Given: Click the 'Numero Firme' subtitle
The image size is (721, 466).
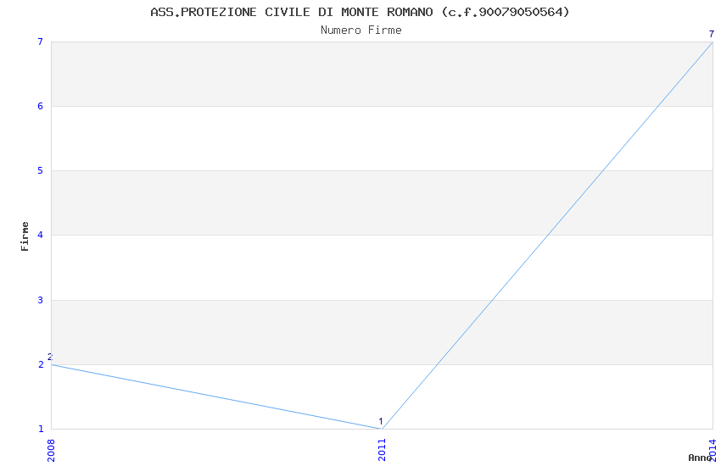Looking at the screenshot, I should click(x=360, y=30).
